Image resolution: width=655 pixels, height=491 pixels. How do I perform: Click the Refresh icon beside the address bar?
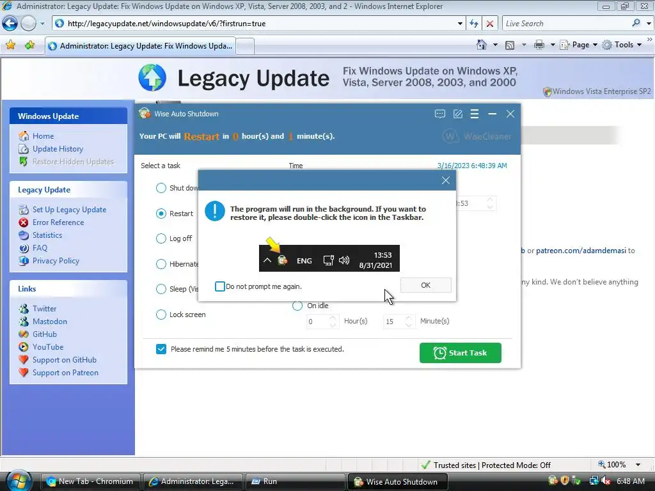(x=474, y=24)
